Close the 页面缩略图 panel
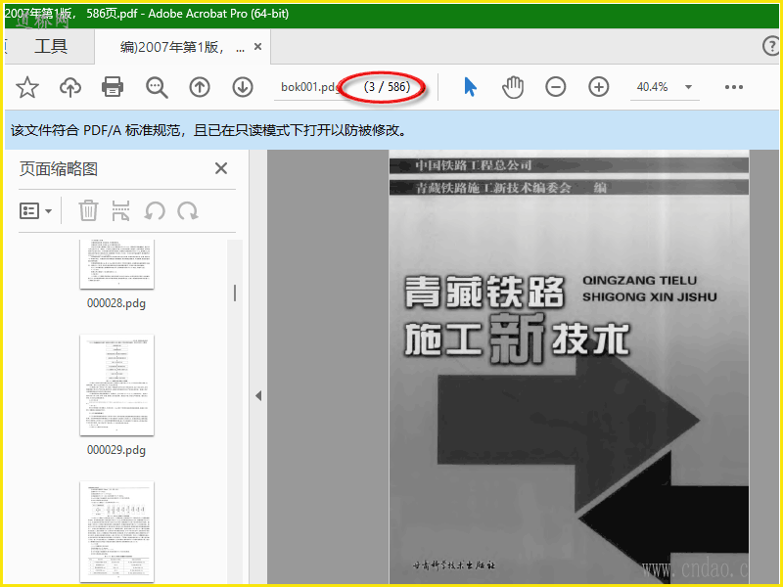The height and width of the screenshot is (587, 783). (x=221, y=168)
